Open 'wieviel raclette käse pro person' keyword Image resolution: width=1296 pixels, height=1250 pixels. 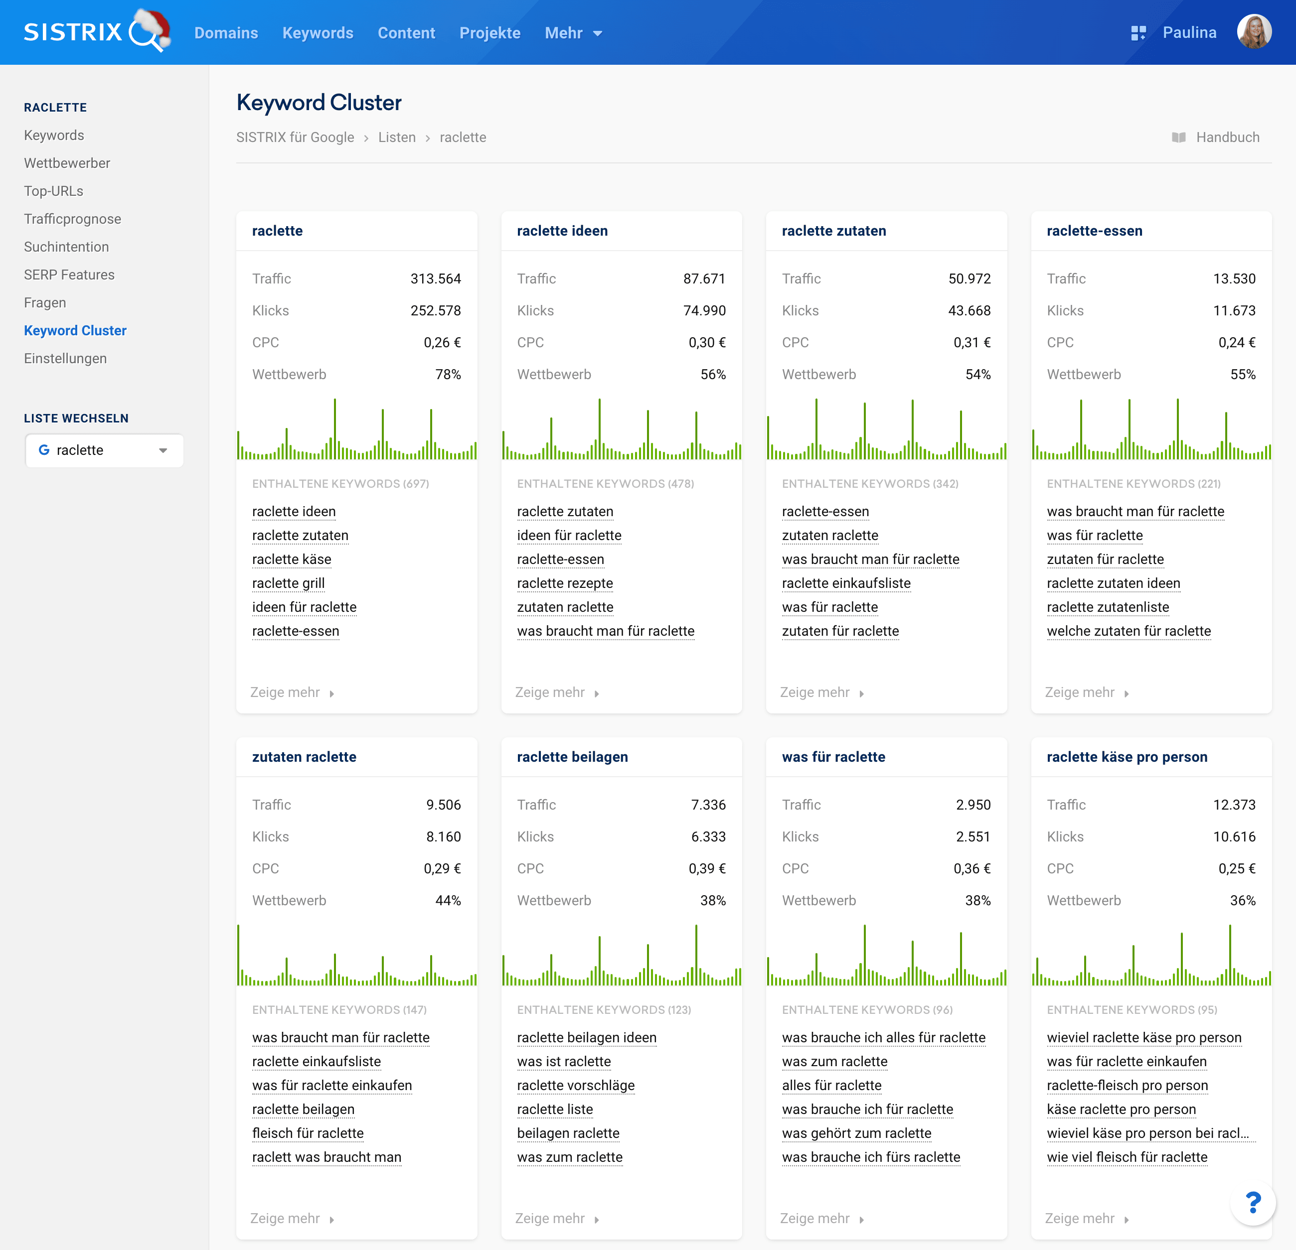(x=1143, y=1037)
